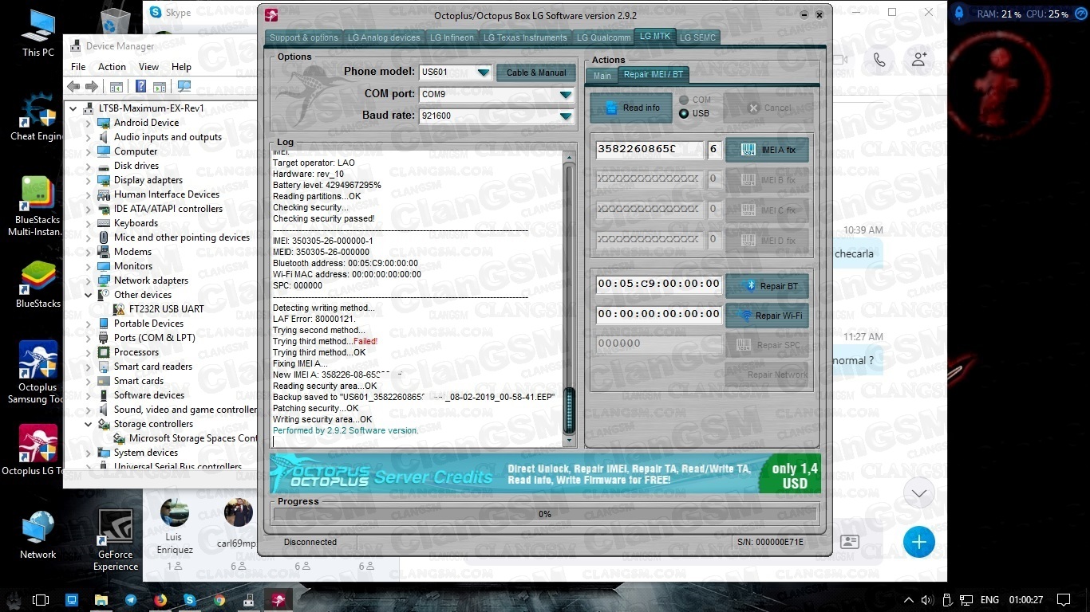
Task: Collapse Storage controllers node
Action: click(x=89, y=424)
